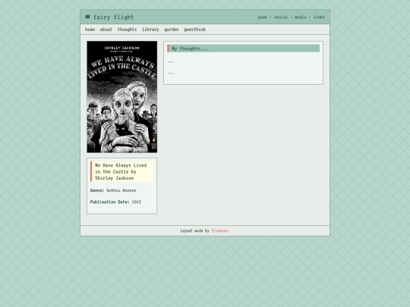Open the guestbook page

[x=194, y=30]
